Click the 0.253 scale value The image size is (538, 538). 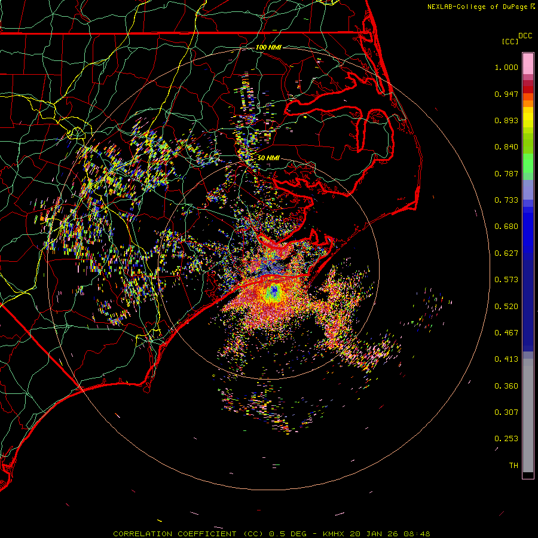pos(506,439)
